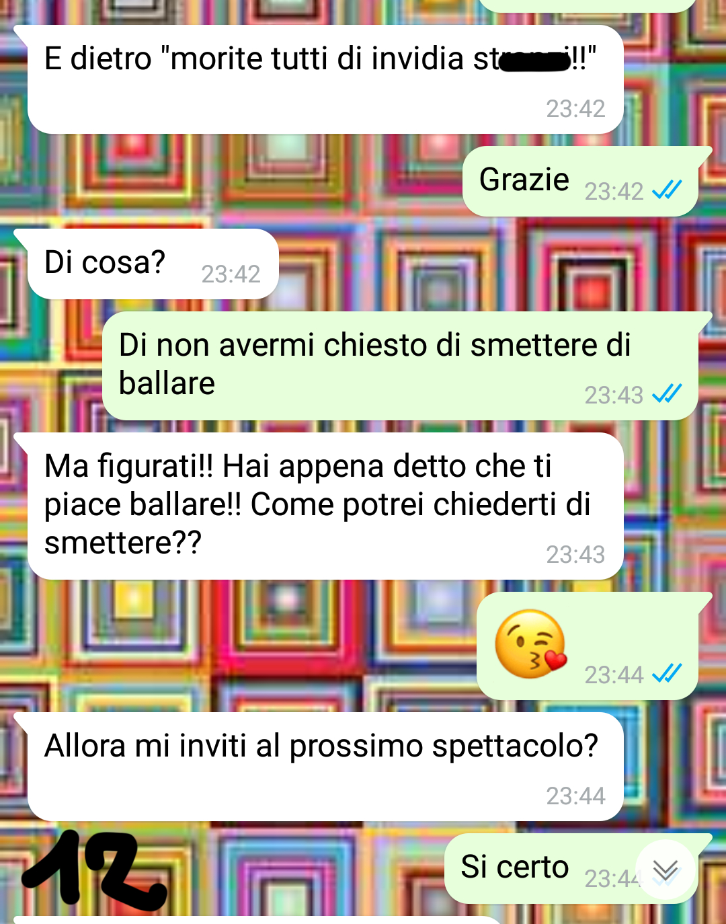Select the 'Di cosa?' message bubble

[x=148, y=264]
